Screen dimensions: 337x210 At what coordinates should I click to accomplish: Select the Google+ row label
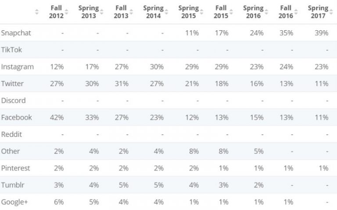pos(15,202)
